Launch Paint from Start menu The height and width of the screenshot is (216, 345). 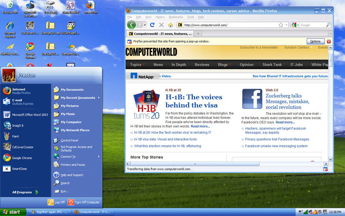15,136
